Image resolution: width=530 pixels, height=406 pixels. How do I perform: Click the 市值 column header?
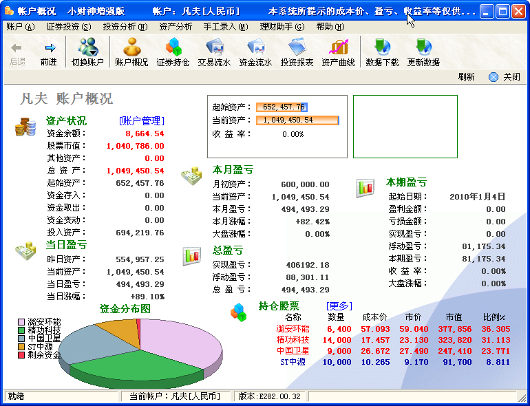tap(454, 317)
